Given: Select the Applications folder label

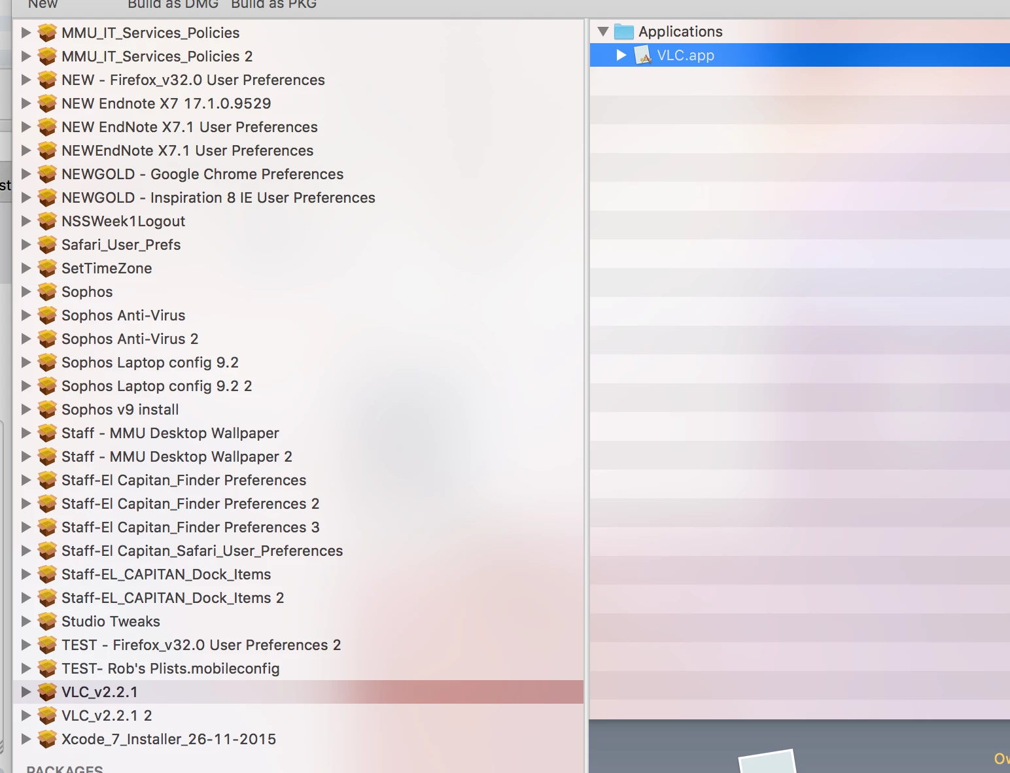Looking at the screenshot, I should coord(680,31).
